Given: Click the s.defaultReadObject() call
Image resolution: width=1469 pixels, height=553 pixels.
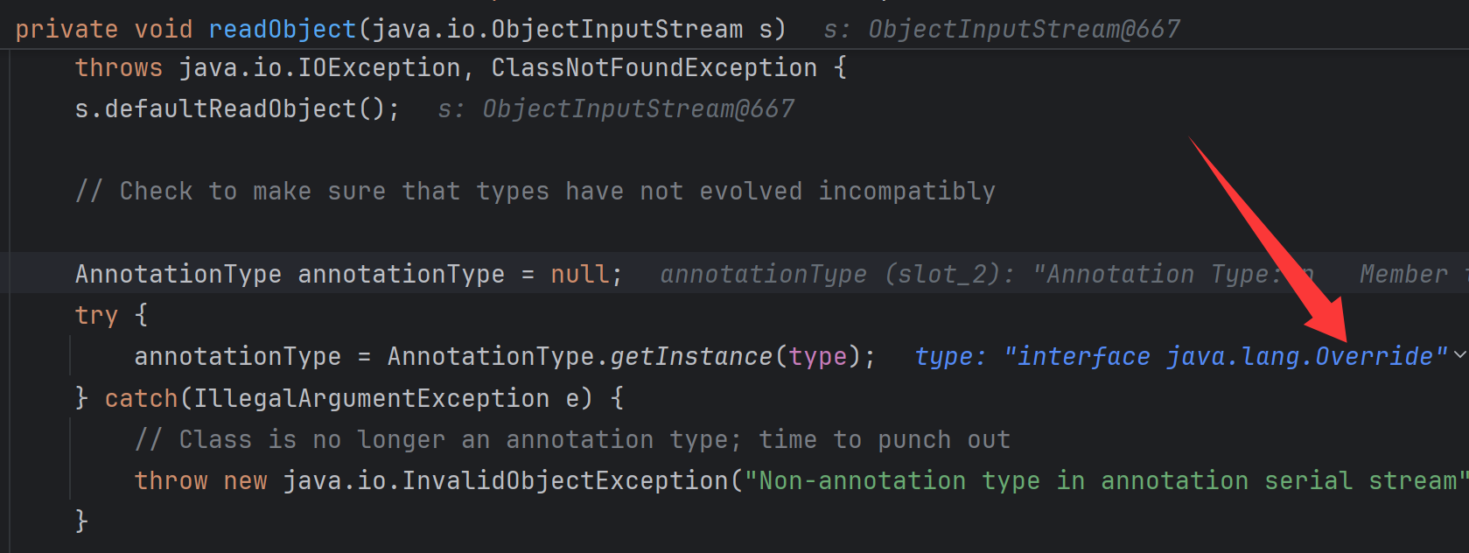Looking at the screenshot, I should (236, 109).
